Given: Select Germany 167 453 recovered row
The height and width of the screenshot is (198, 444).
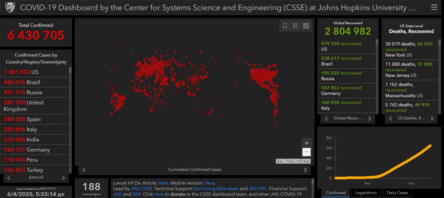Looking at the screenshot, I should (347, 91).
